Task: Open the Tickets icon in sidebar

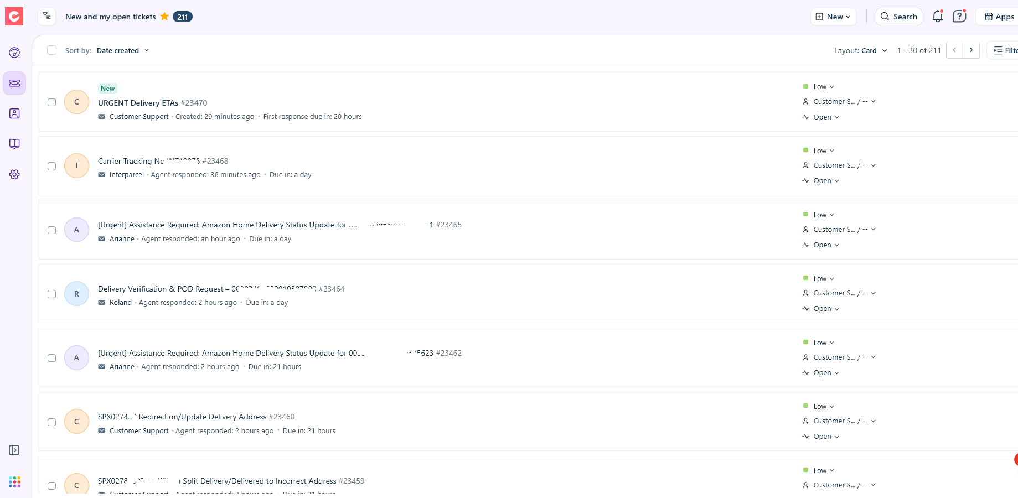Action: [x=14, y=83]
